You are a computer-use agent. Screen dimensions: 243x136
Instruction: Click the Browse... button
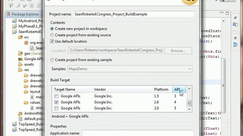[x=178, y=51]
